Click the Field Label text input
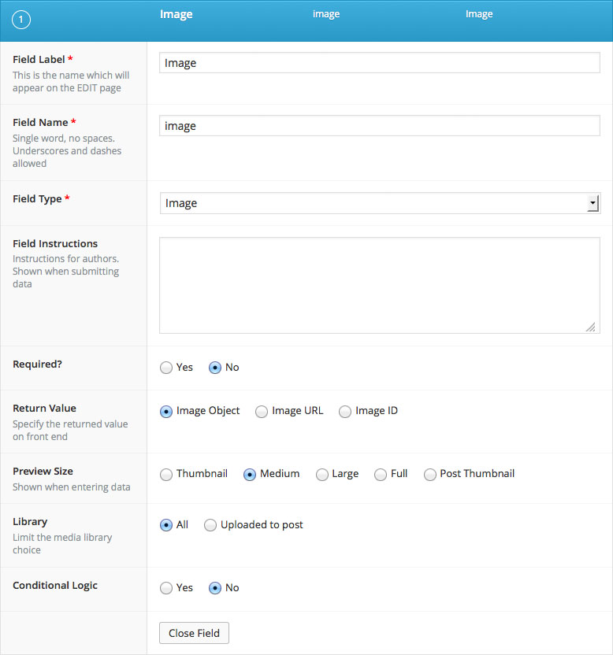This screenshot has height=655, width=613. tap(380, 63)
